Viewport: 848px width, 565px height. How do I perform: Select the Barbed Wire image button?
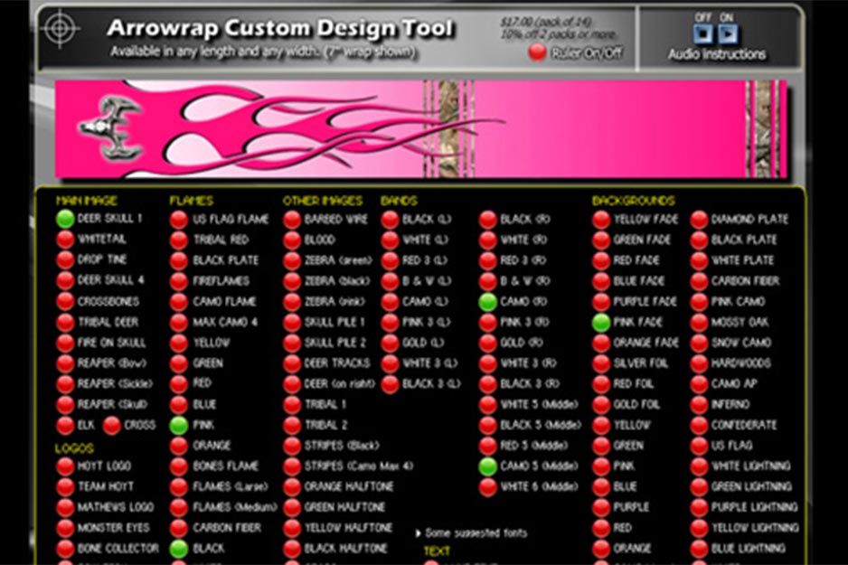tap(292, 219)
